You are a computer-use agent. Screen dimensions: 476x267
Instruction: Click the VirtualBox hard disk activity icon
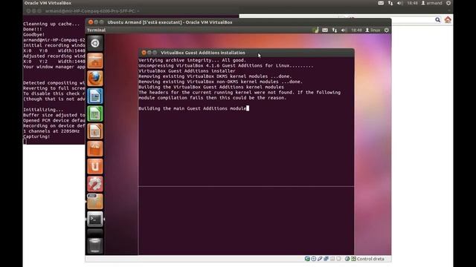click(x=307, y=259)
